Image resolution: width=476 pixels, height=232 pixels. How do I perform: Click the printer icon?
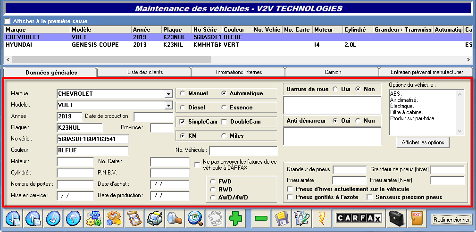click(x=154, y=218)
